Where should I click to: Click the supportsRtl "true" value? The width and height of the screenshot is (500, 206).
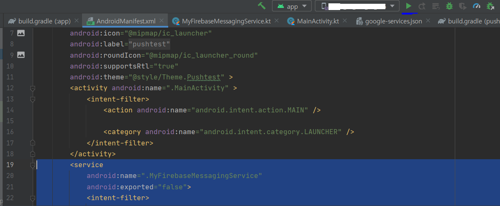[x=166, y=66]
